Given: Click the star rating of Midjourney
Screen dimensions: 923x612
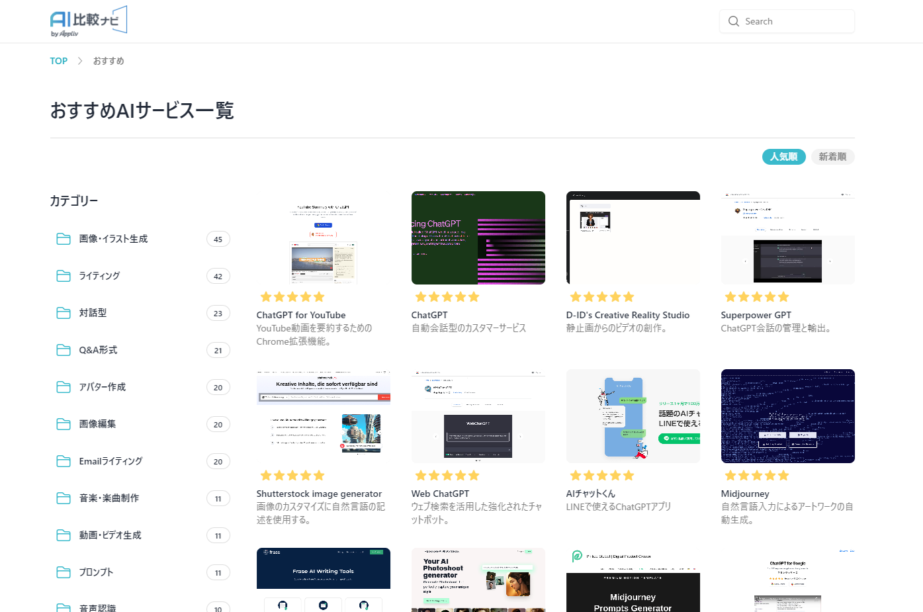Looking at the screenshot, I should [x=757, y=475].
